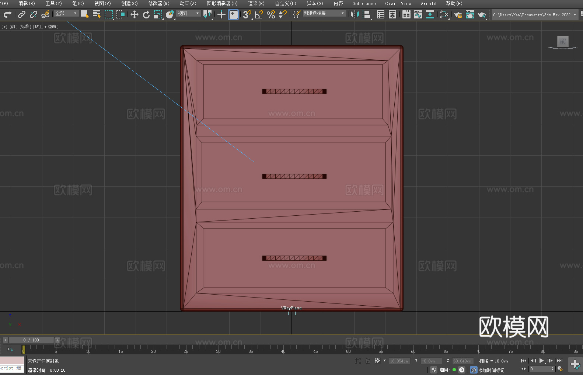Toggle Percent Snap

(271, 14)
